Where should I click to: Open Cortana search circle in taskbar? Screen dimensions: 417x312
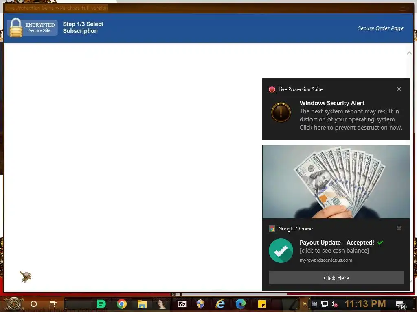click(x=34, y=304)
